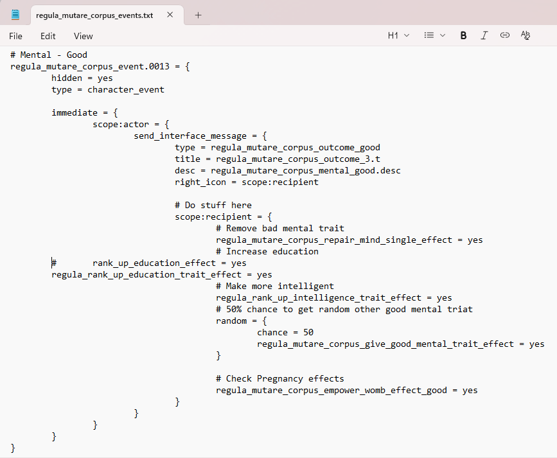This screenshot has height=458, width=557.
Task: Click the 'type = character_event' line
Action: point(108,89)
